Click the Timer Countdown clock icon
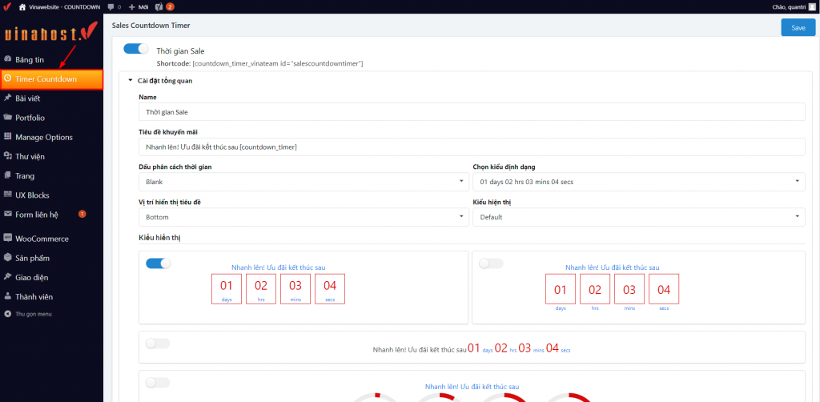The image size is (820, 402). pos(8,79)
